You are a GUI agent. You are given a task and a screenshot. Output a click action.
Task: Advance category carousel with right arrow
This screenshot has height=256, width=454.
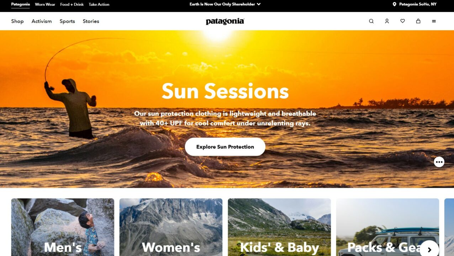click(429, 250)
